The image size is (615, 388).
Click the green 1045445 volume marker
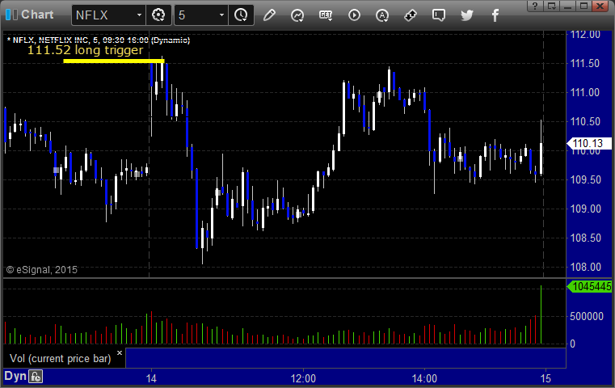click(589, 287)
